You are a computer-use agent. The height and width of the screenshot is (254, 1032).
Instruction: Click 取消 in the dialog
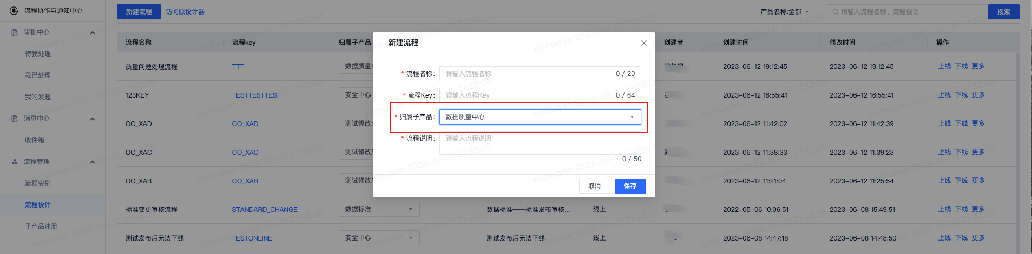[x=594, y=186]
